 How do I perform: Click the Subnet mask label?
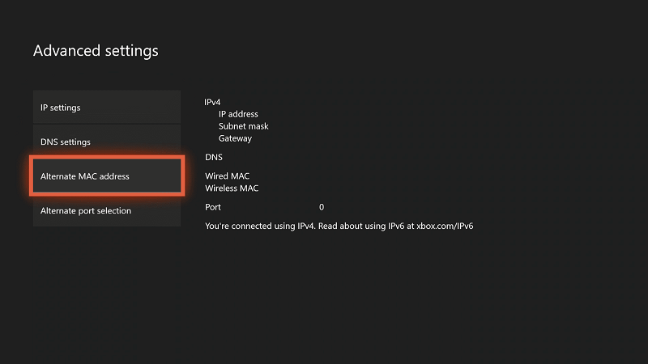pyautogui.click(x=243, y=127)
